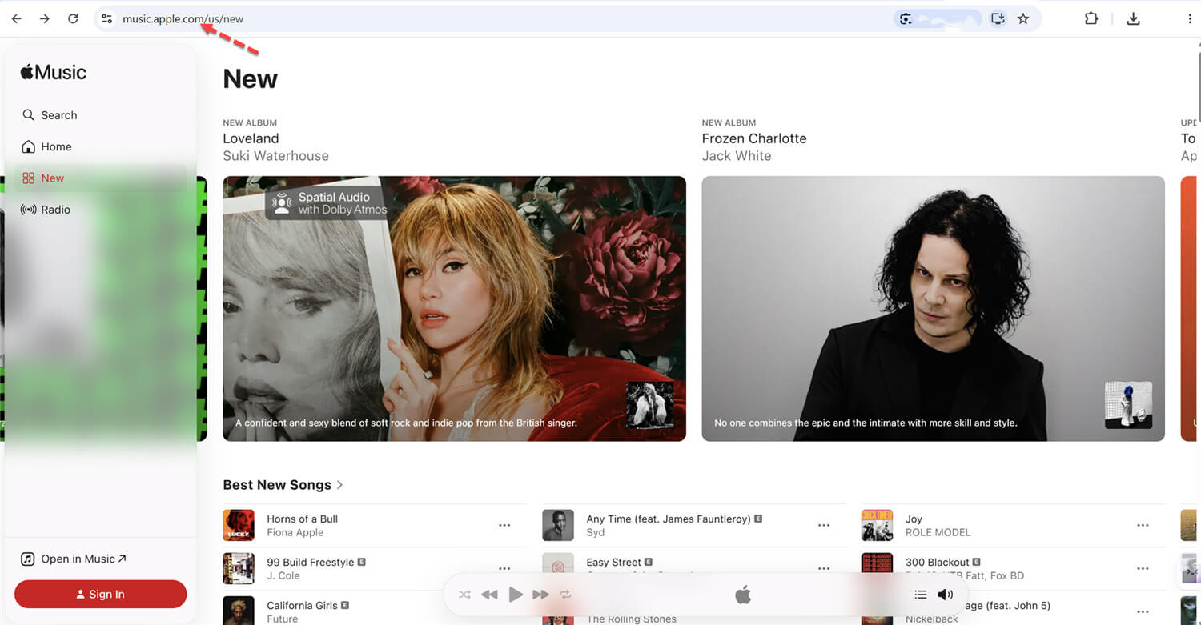Screen dimensions: 1201x625
Task: Click previous track in the player
Action: click(489, 595)
